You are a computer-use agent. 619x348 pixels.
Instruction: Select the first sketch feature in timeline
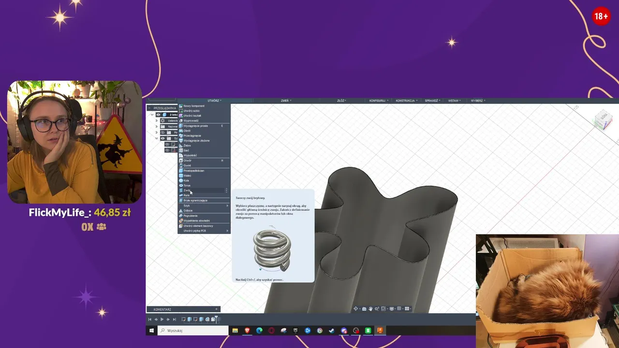click(x=184, y=319)
